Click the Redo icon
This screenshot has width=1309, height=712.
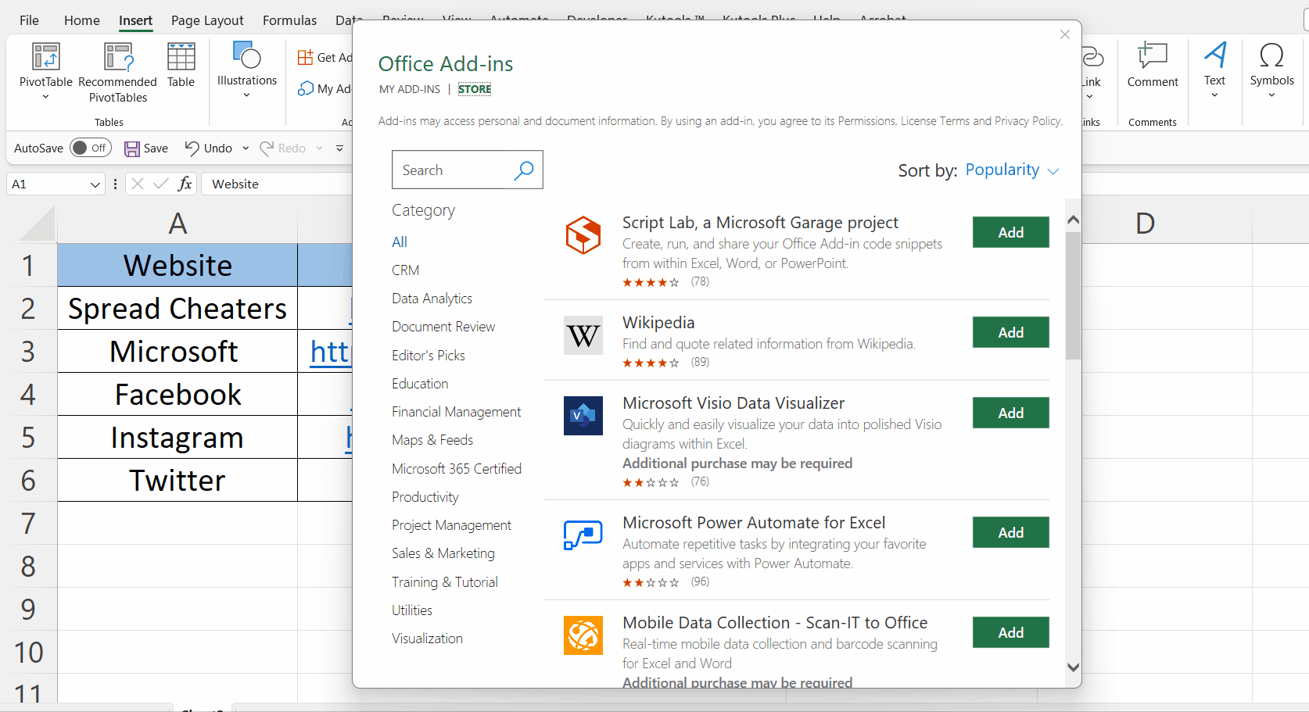click(267, 148)
